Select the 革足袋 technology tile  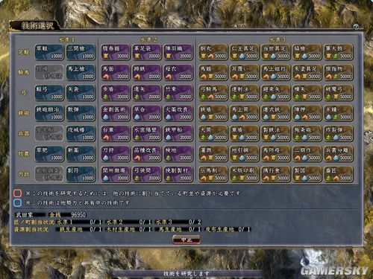147,52
